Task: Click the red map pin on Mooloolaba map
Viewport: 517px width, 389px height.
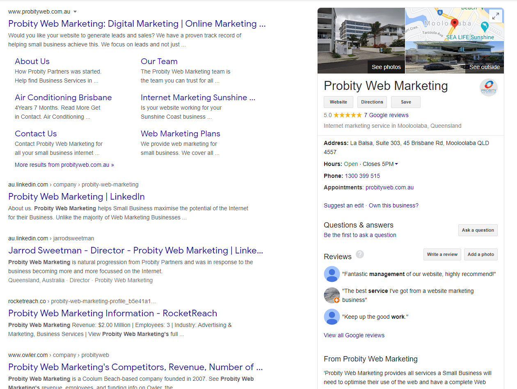Action: point(454,24)
